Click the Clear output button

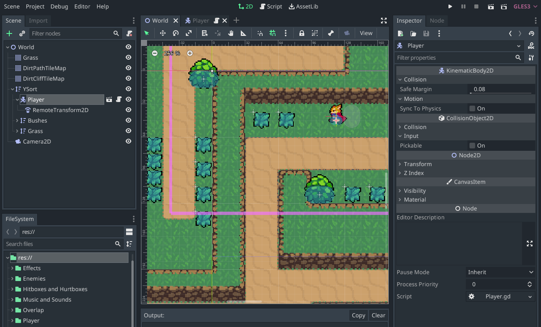[379, 315]
